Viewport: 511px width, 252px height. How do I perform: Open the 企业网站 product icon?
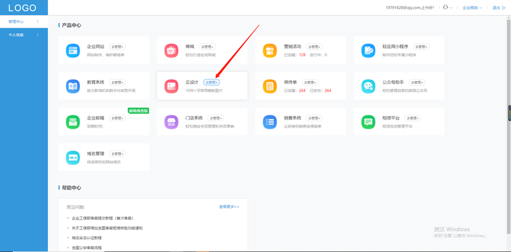[73, 50]
